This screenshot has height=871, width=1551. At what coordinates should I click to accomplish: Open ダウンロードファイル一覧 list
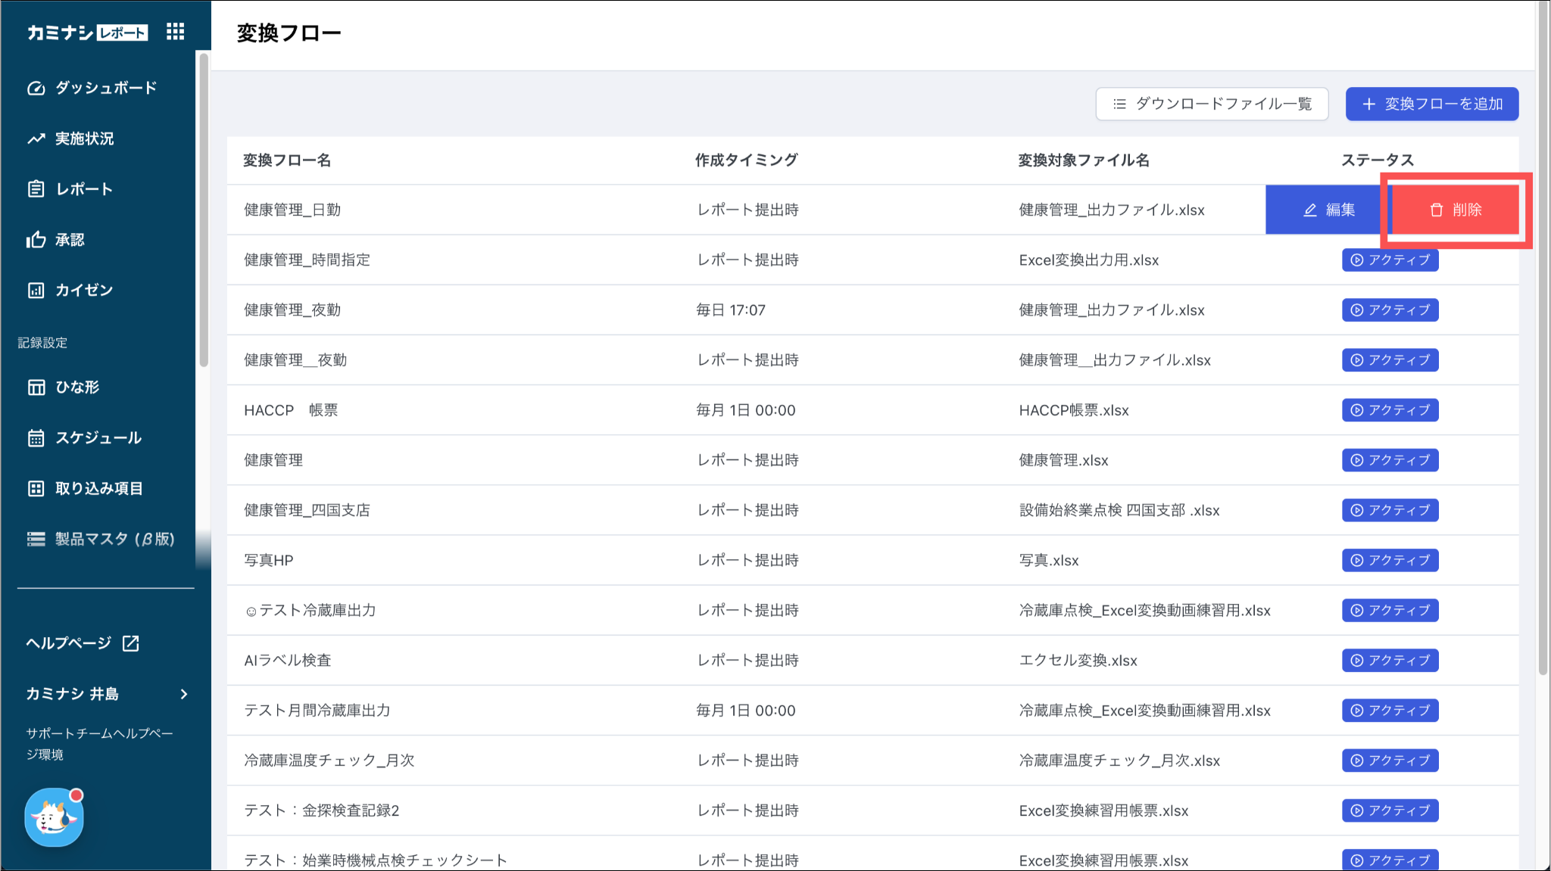(1212, 104)
